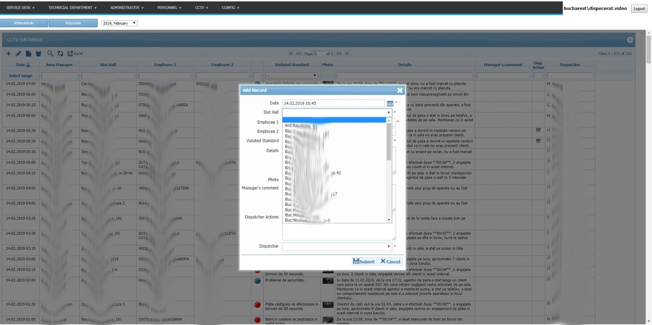Open the calendar date picker icon
This screenshot has width=652, height=325.
pyautogui.click(x=390, y=103)
